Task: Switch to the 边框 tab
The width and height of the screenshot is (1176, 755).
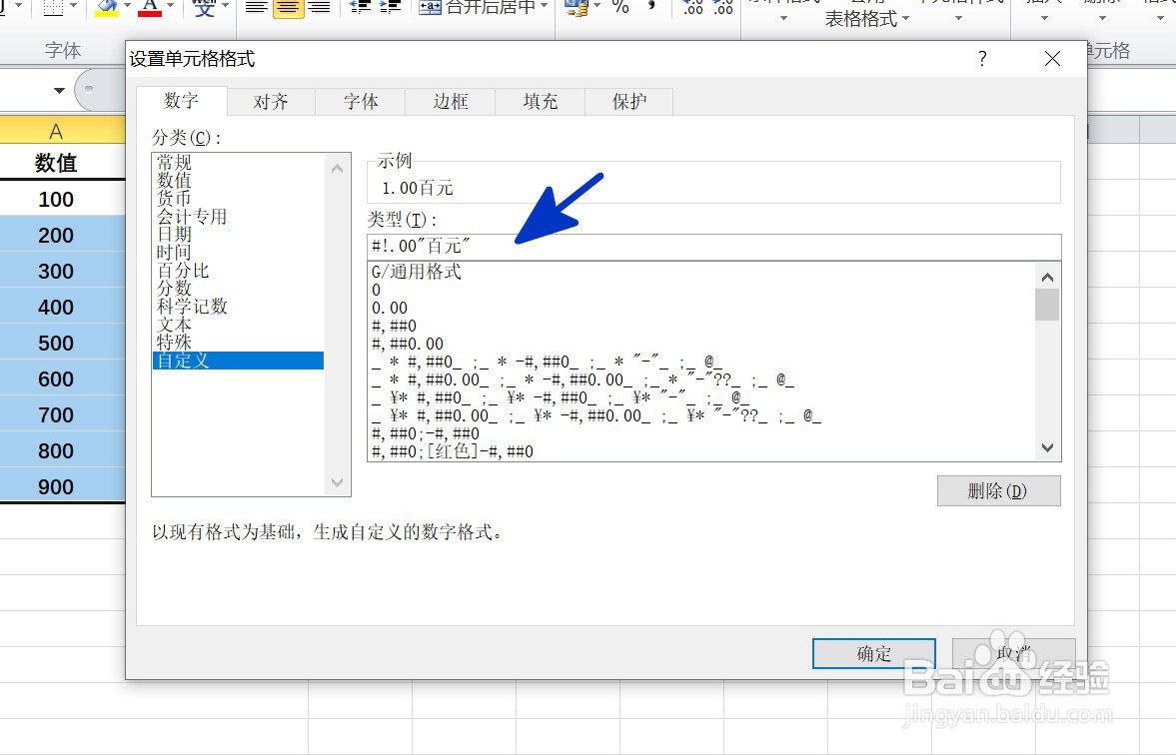Action: pos(451,101)
